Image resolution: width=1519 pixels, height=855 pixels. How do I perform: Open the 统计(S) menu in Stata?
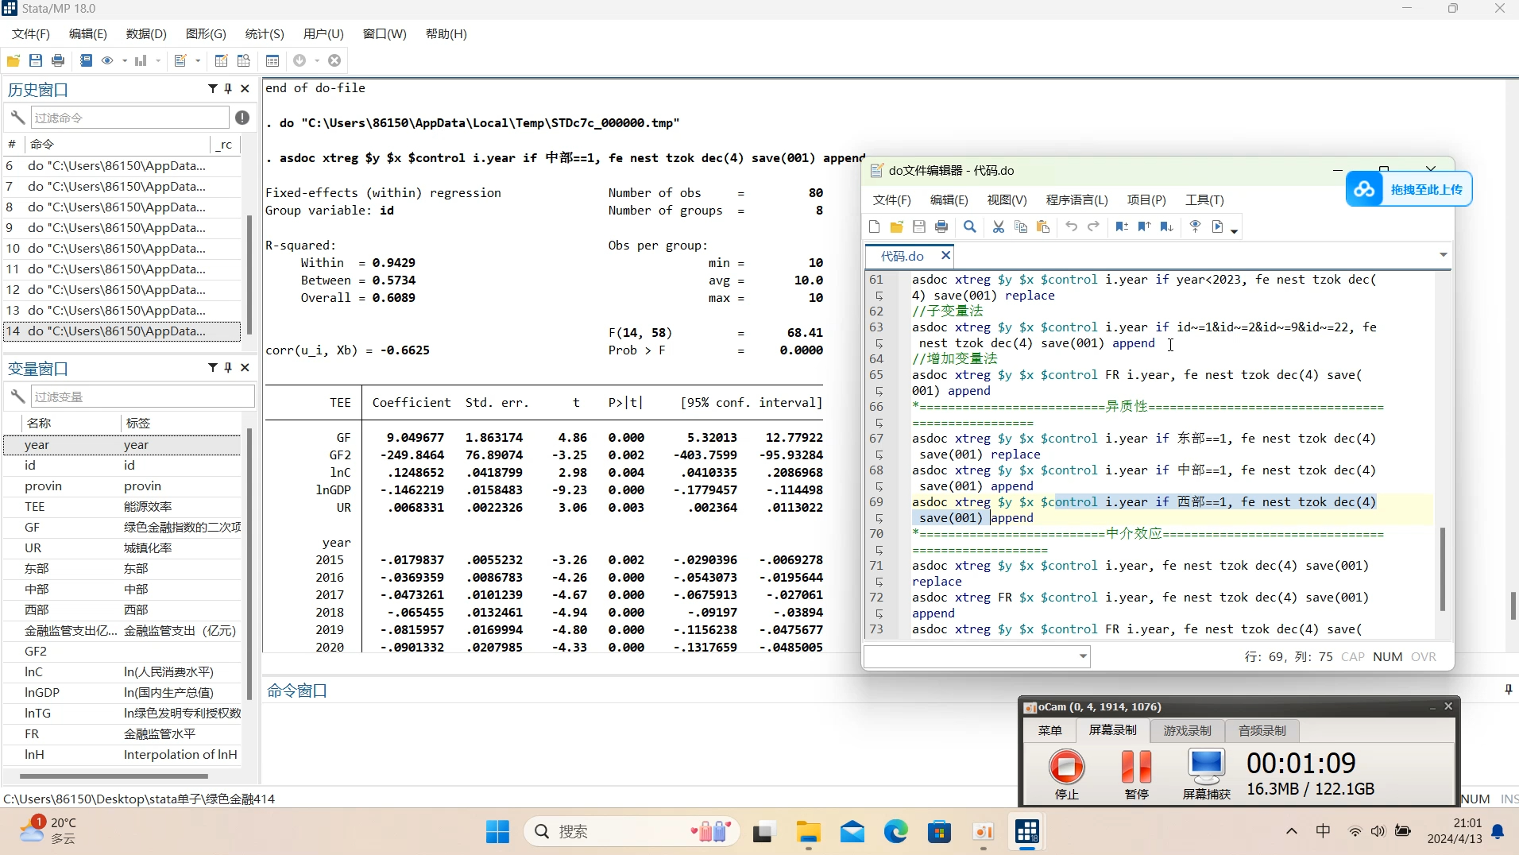[265, 33]
